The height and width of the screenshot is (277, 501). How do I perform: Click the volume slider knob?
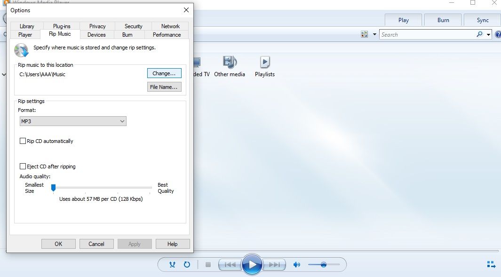[x=324, y=265]
